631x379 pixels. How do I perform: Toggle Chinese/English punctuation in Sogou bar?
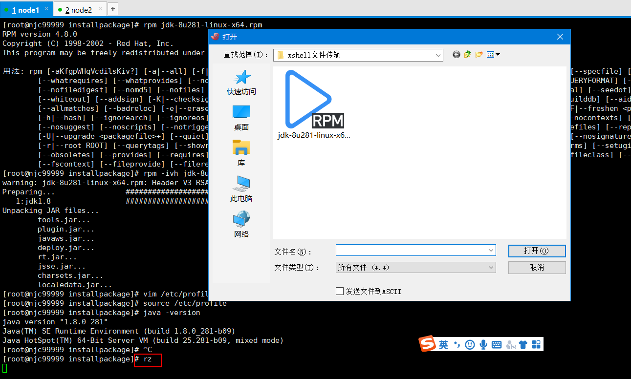457,344
